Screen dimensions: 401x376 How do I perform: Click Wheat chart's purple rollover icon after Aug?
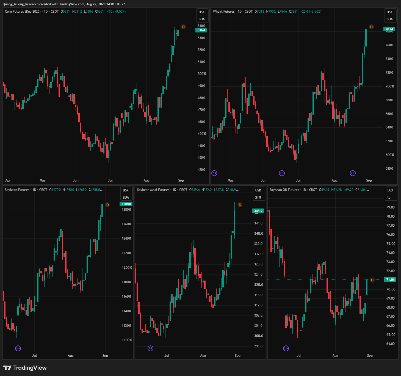[353, 173]
